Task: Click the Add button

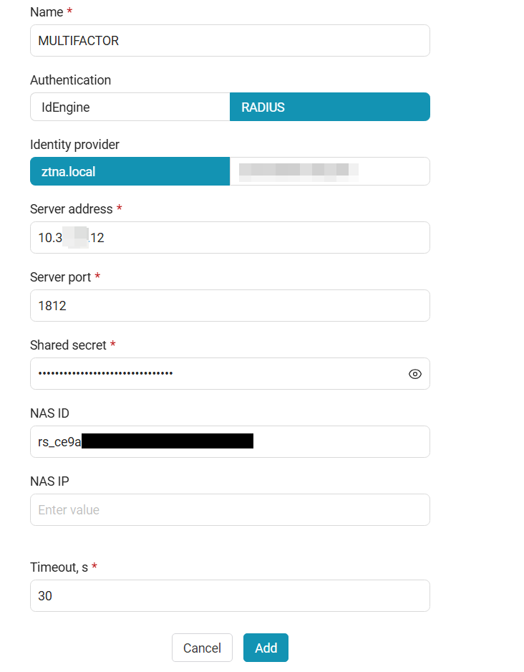Action: click(266, 648)
